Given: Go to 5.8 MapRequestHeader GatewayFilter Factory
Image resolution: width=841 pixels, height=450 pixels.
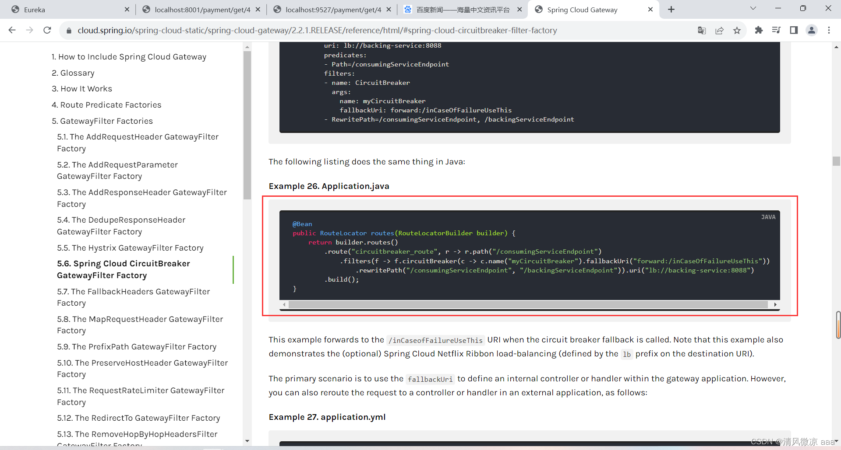Looking at the screenshot, I should pos(140,325).
